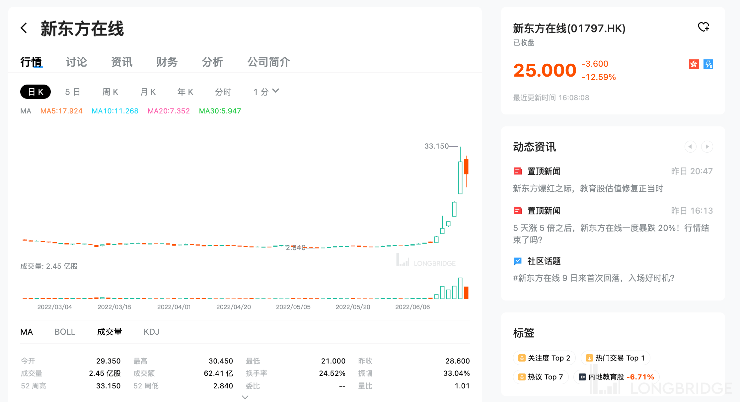Click the blue lightning bolt icon

tap(708, 64)
